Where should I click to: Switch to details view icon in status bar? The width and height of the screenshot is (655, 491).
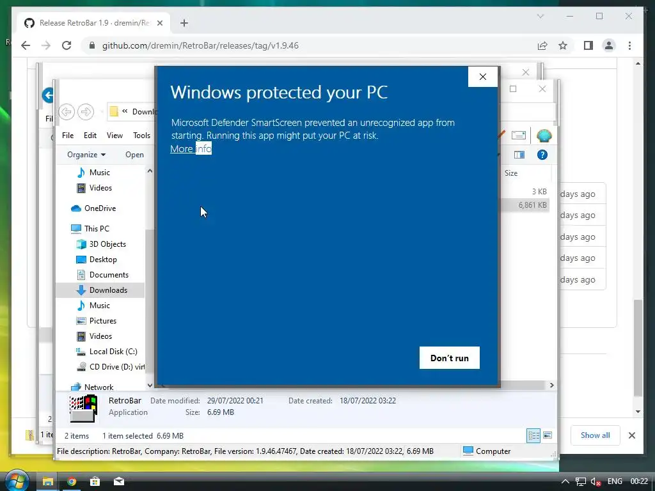point(533,435)
